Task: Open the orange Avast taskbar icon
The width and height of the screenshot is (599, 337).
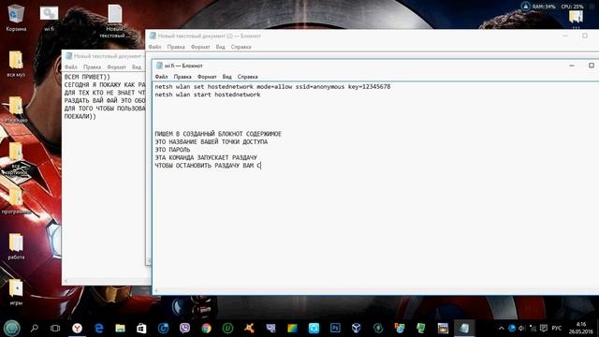Action: [250, 328]
